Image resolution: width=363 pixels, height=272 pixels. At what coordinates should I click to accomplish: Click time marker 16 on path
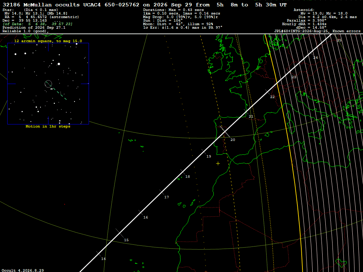coord(146,217)
